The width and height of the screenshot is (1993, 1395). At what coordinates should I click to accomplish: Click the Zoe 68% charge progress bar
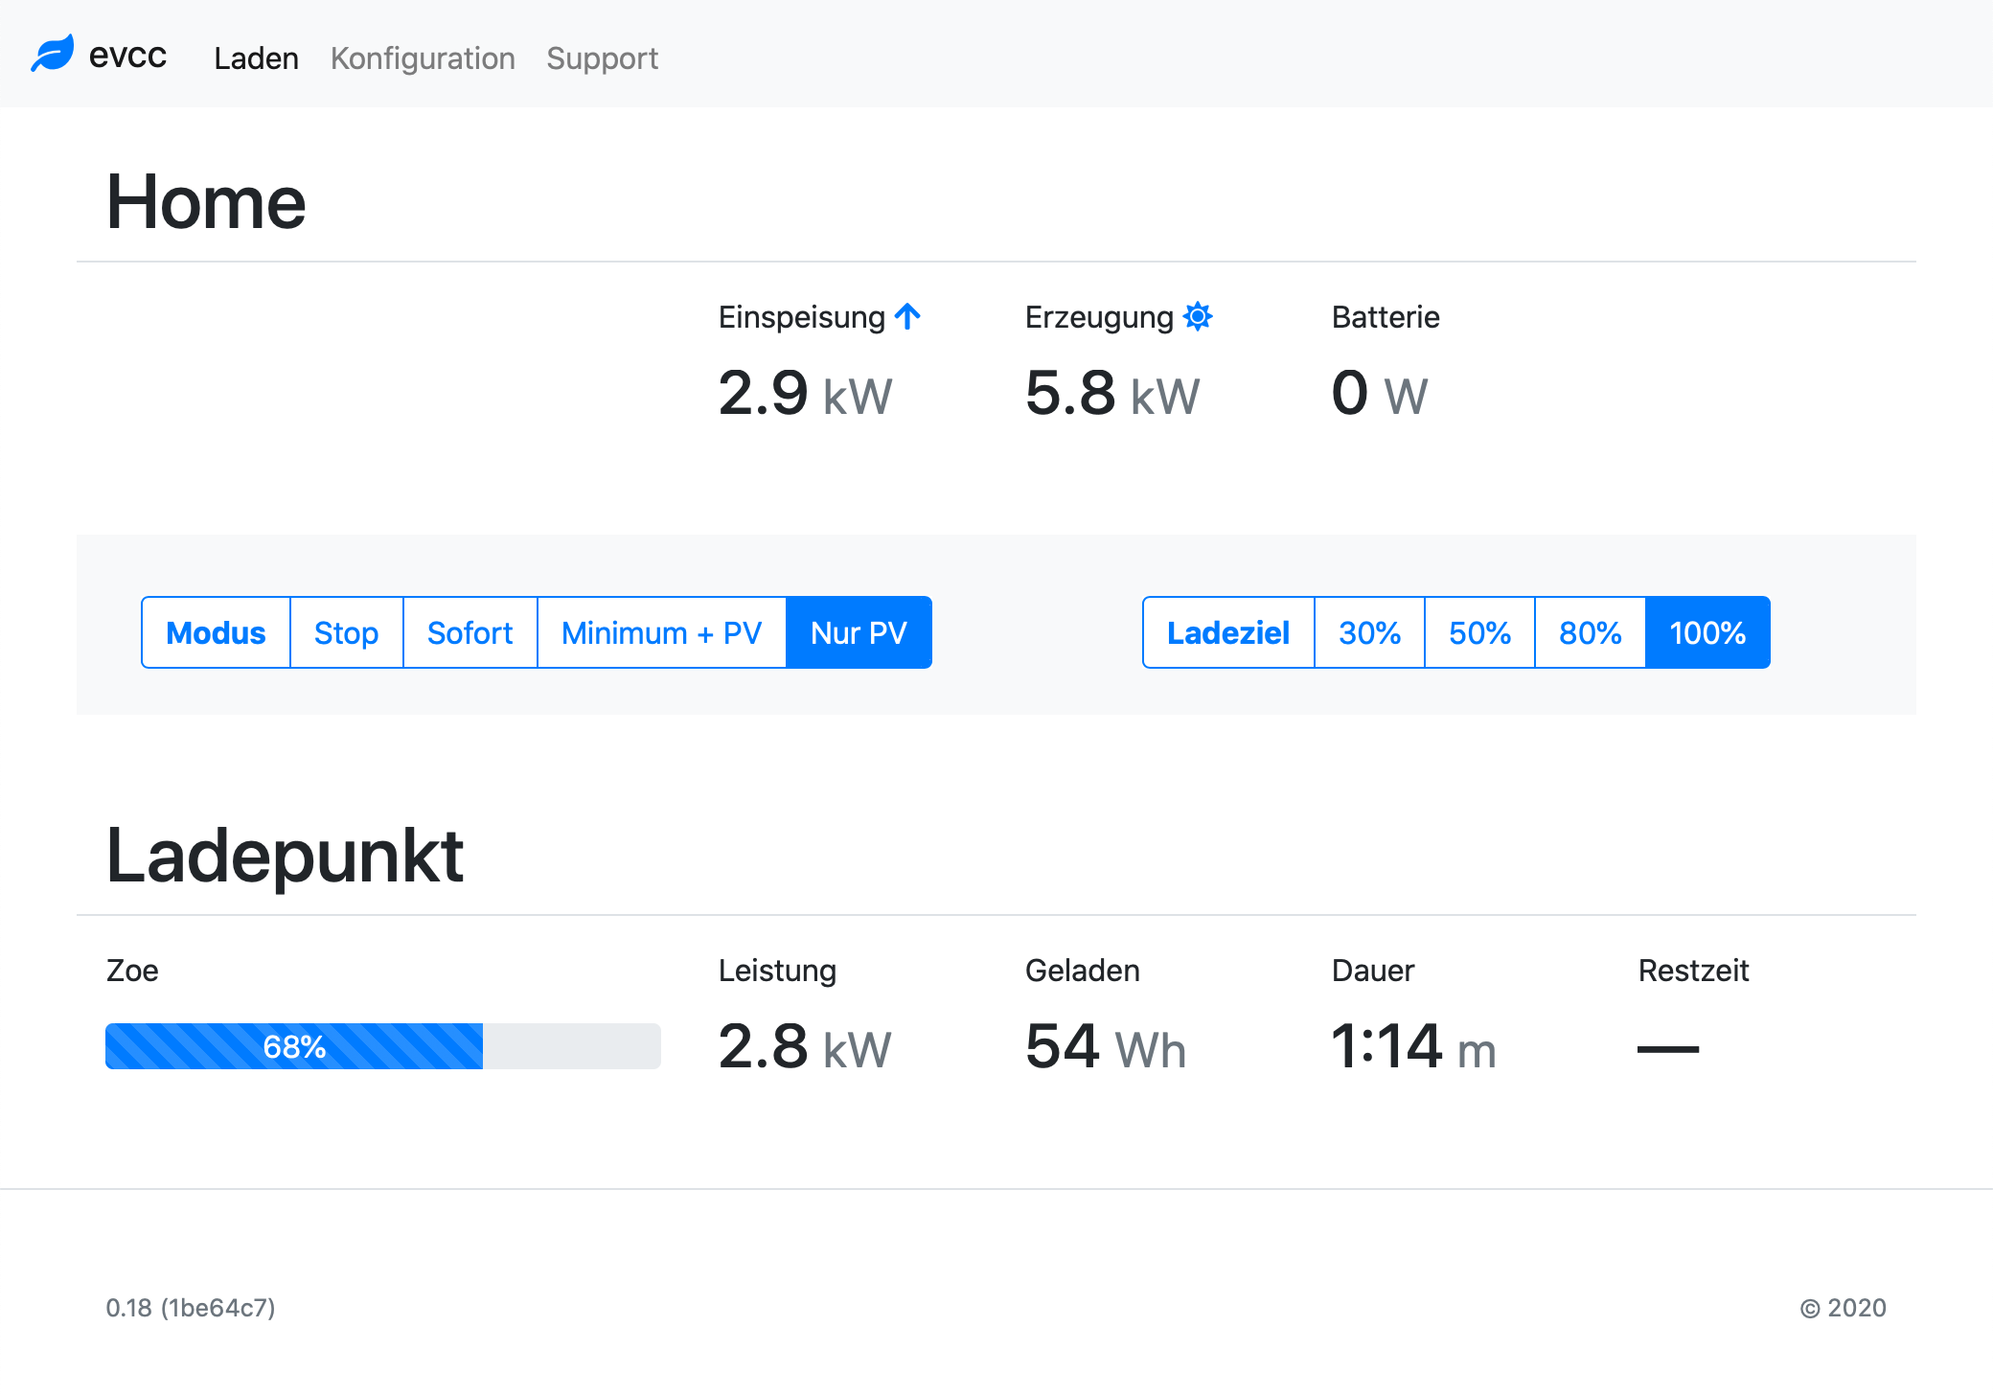(x=382, y=1046)
